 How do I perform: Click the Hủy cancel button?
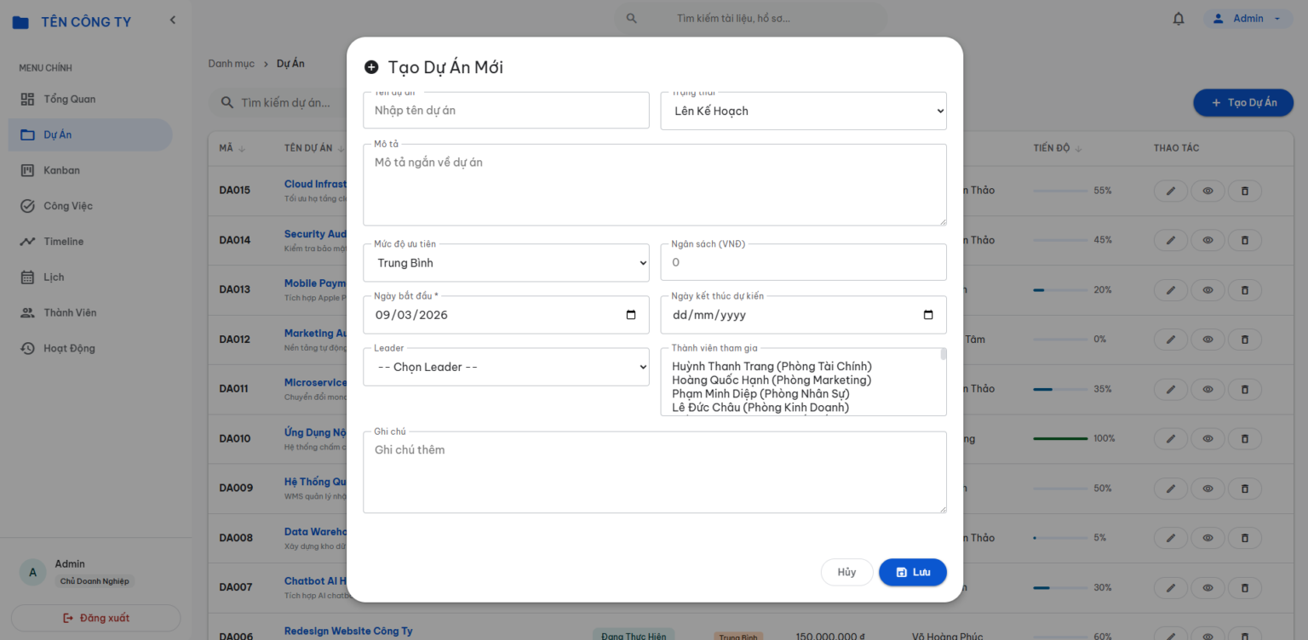846,572
